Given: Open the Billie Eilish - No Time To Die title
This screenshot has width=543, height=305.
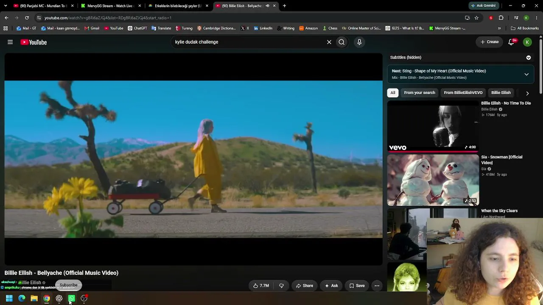Looking at the screenshot, I should pos(506,103).
